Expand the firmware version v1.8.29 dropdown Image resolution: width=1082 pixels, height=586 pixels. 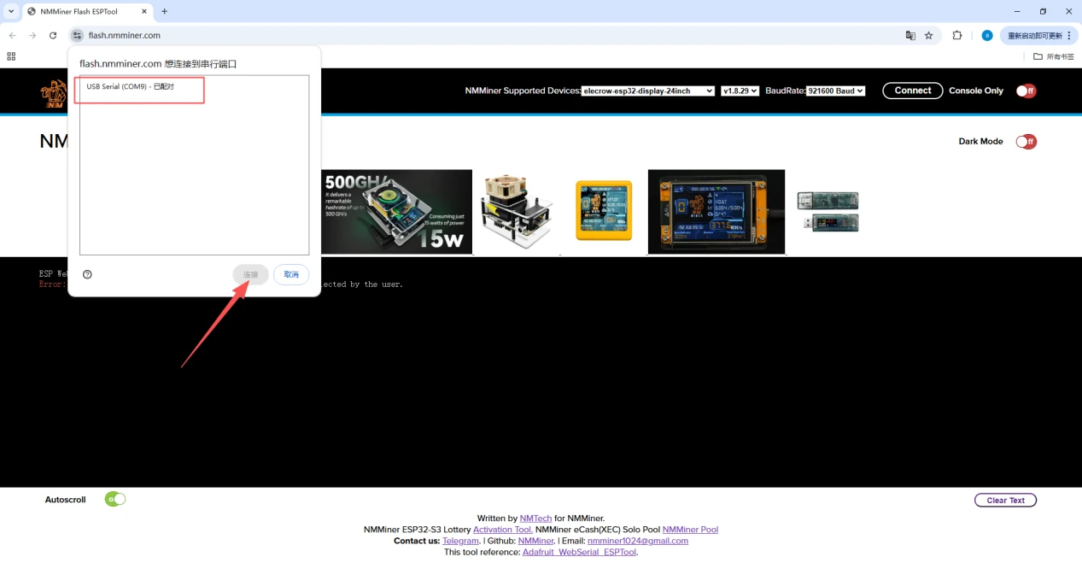coord(740,91)
